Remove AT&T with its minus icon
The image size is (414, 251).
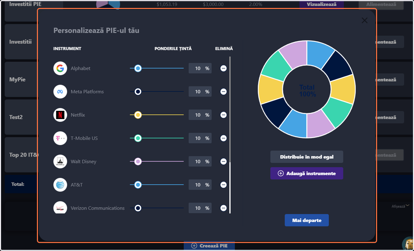coord(224,185)
